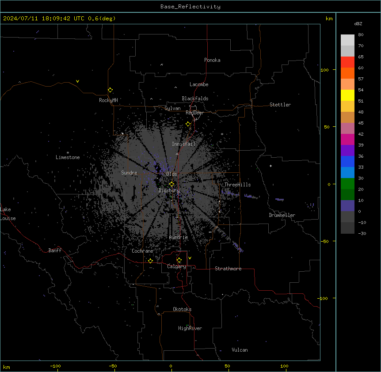The height and width of the screenshot is (372, 381).
Task: Click the RockyMH label
Action: [x=108, y=100]
